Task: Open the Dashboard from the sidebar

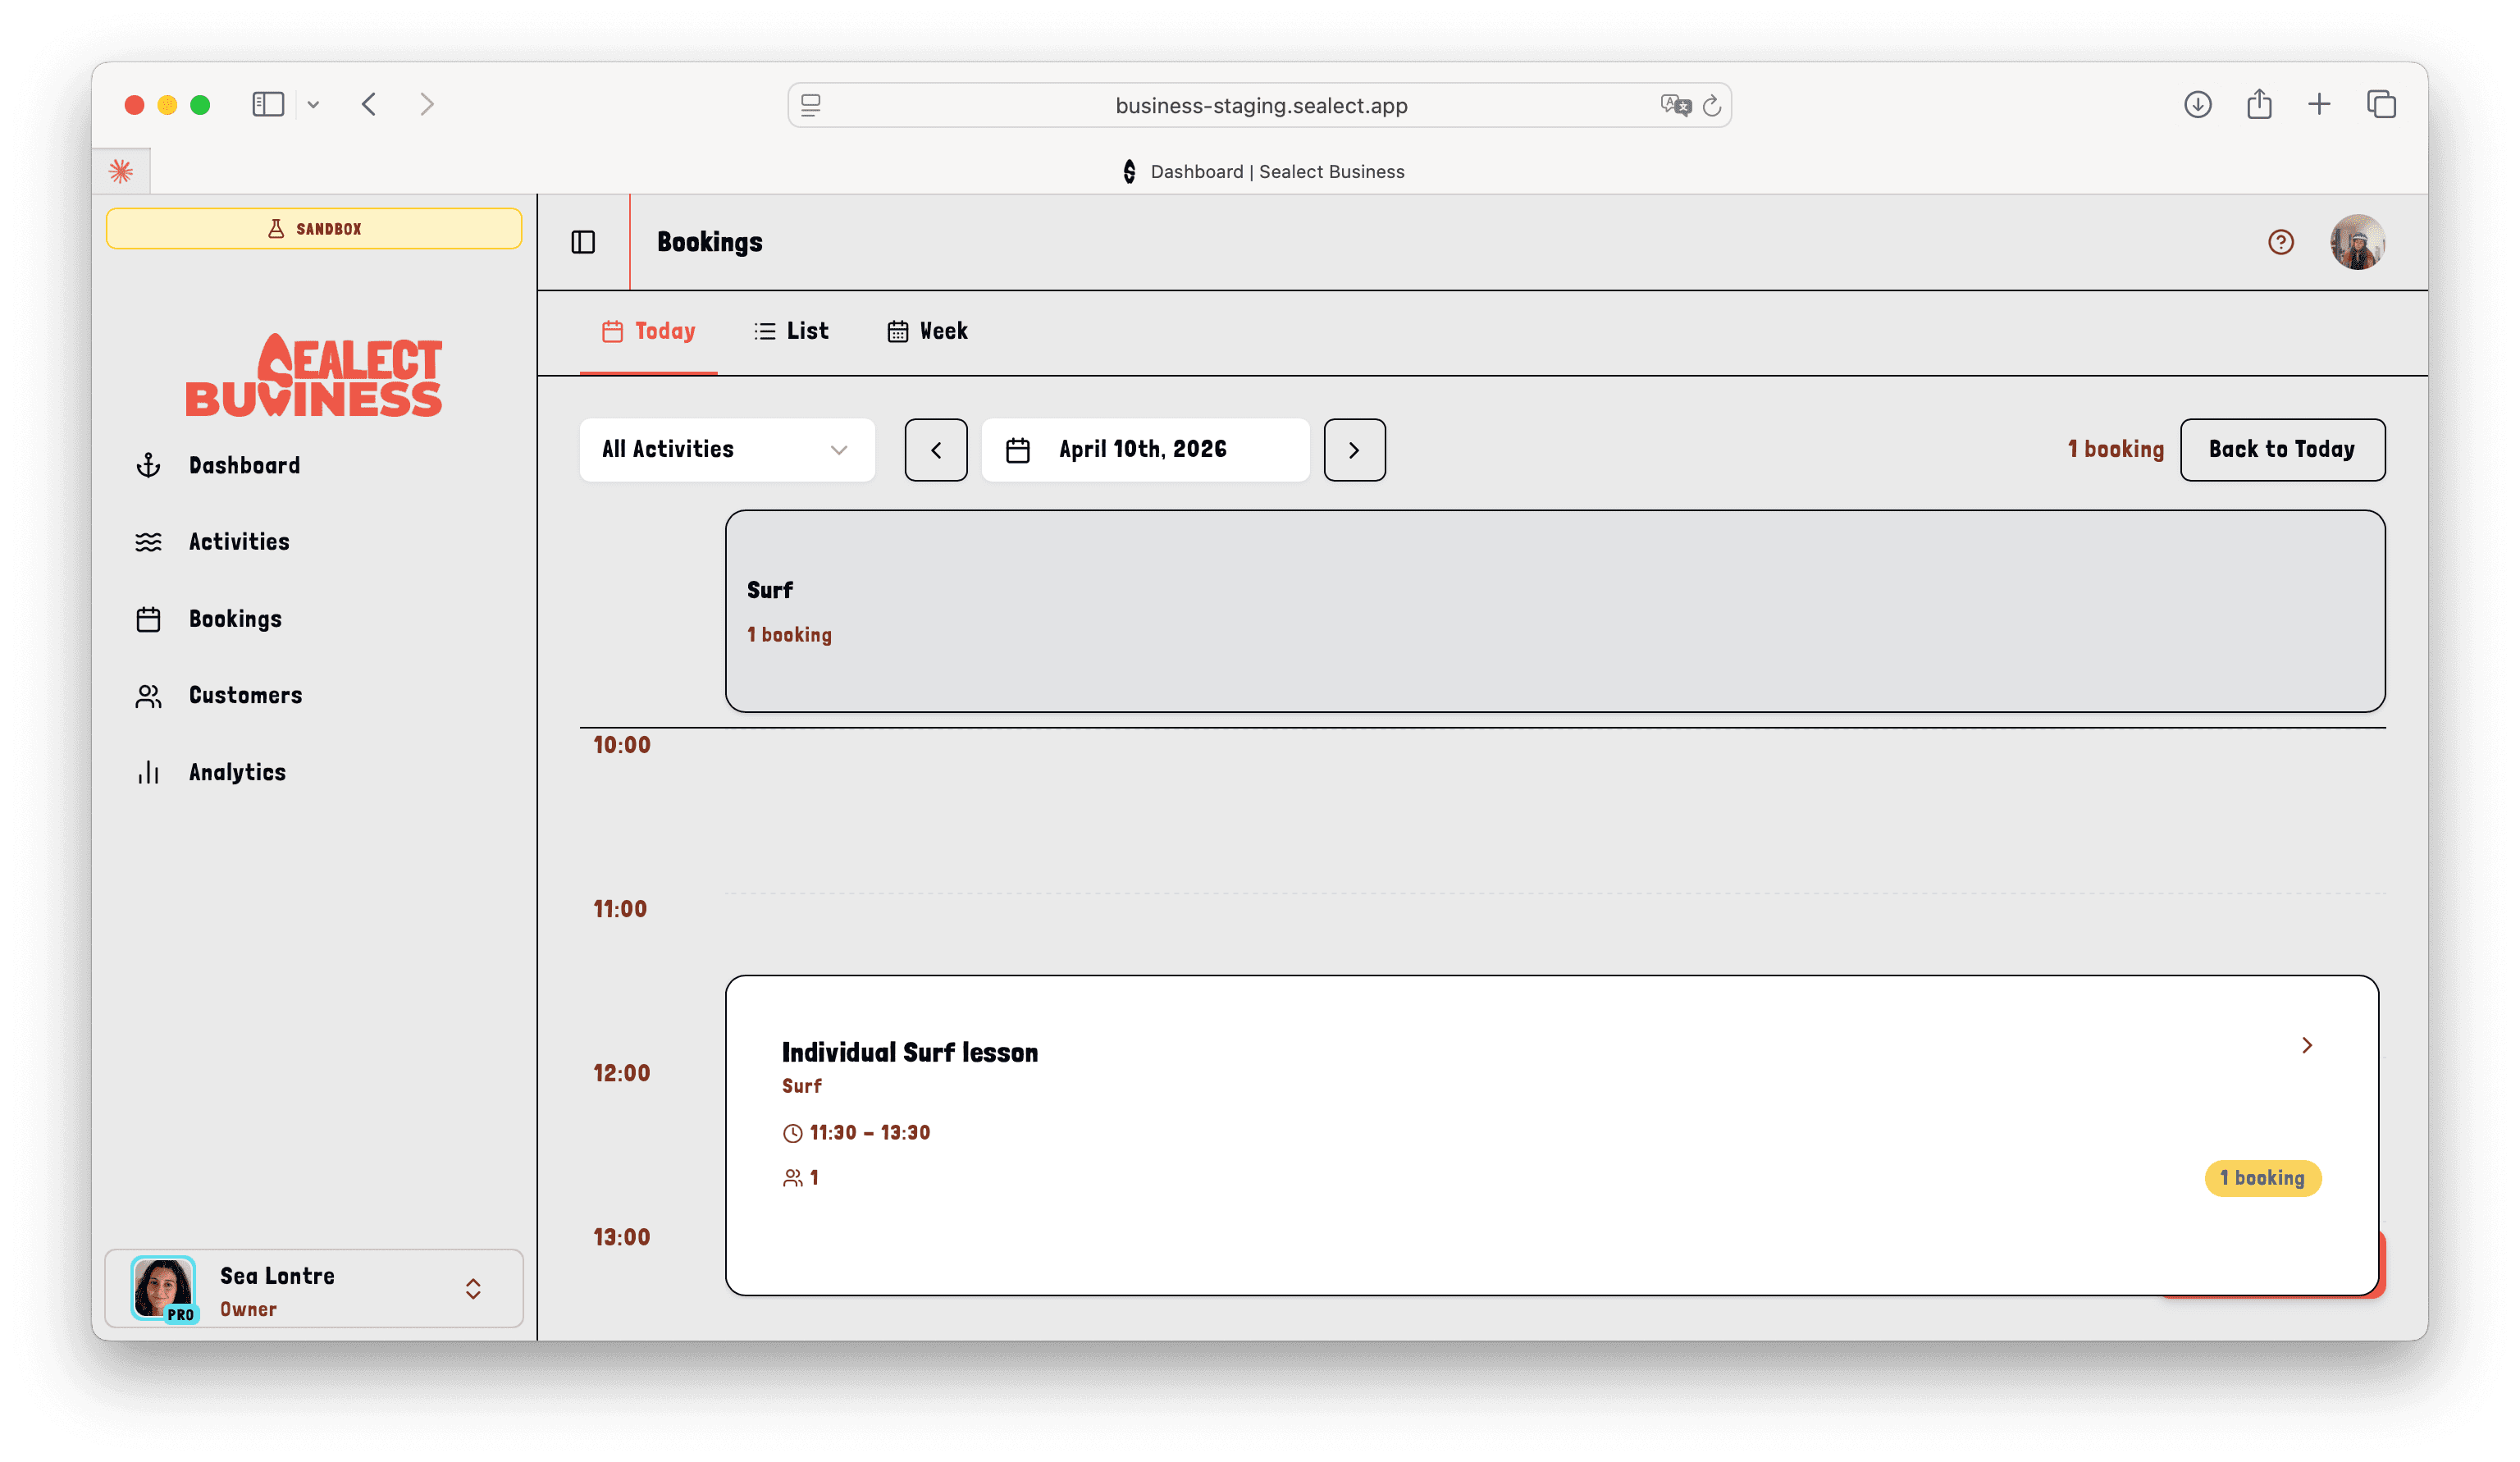Action: pos(244,464)
